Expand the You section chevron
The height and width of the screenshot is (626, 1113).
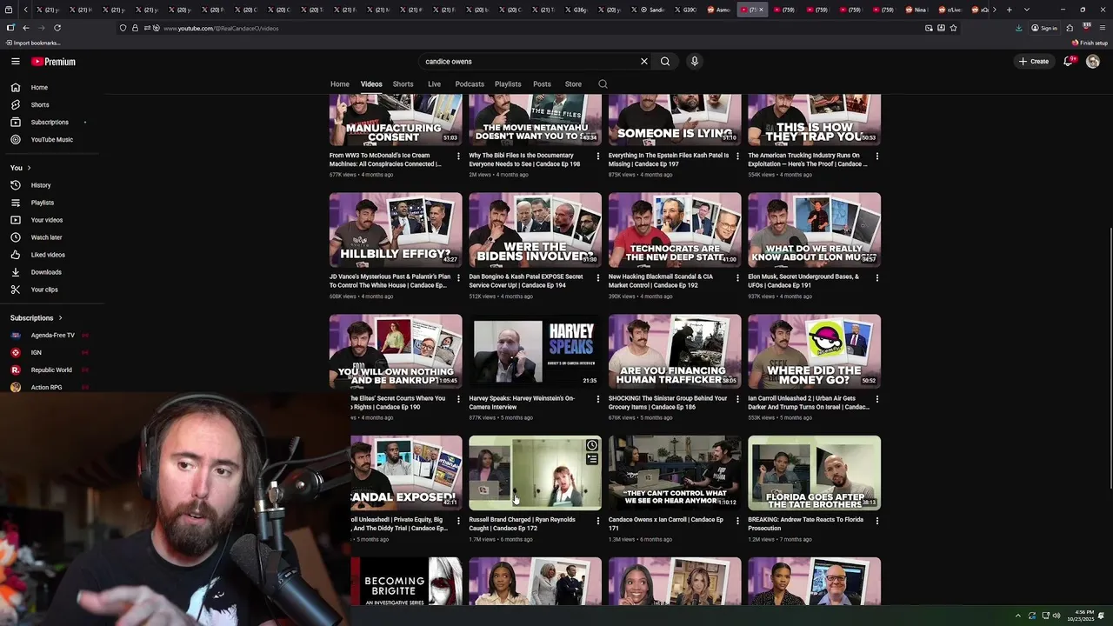(29, 168)
